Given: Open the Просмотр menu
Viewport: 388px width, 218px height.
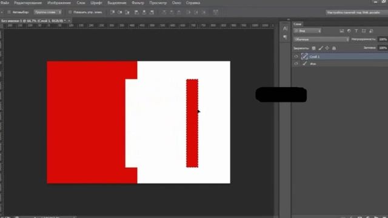Looking at the screenshot, I should [158, 3].
